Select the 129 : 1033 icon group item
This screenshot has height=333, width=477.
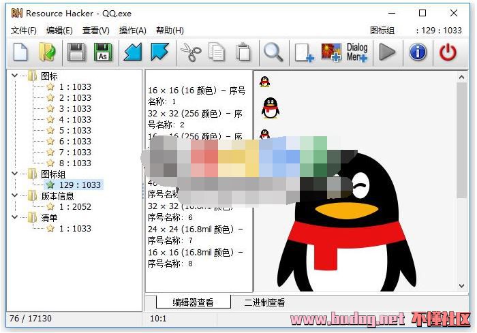80,185
